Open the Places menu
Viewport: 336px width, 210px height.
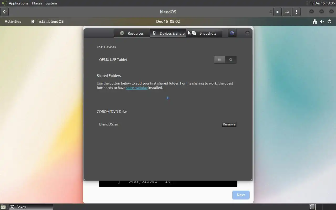tap(37, 3)
